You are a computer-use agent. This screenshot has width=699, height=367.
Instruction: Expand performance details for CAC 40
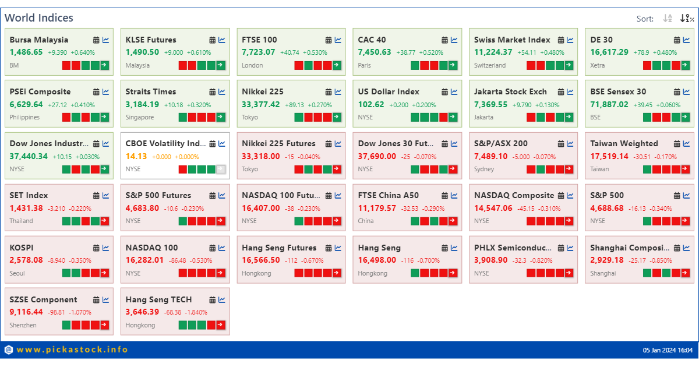pyautogui.click(x=453, y=65)
